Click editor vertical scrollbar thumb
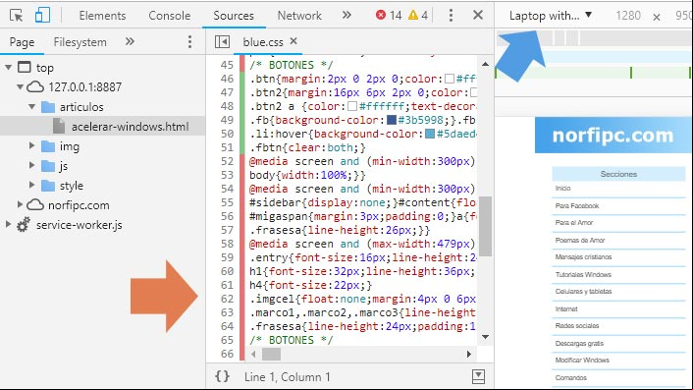The image size is (693, 390). 485,226
